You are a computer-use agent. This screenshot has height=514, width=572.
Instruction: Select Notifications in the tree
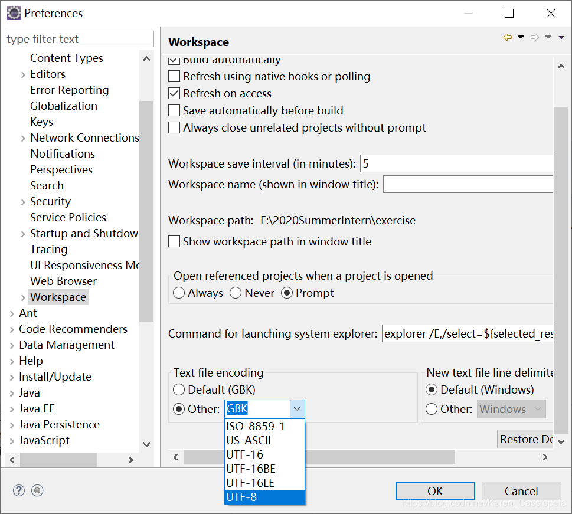pos(63,153)
